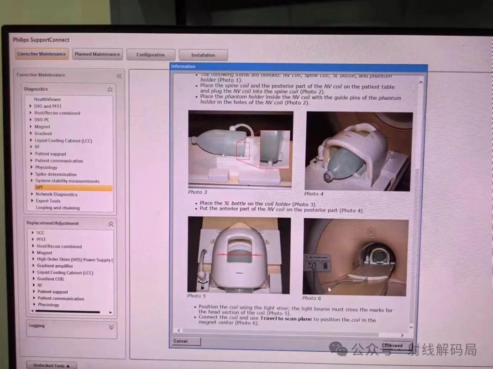
Task: Select Patient support in Diagnostics
Action: [50, 154]
